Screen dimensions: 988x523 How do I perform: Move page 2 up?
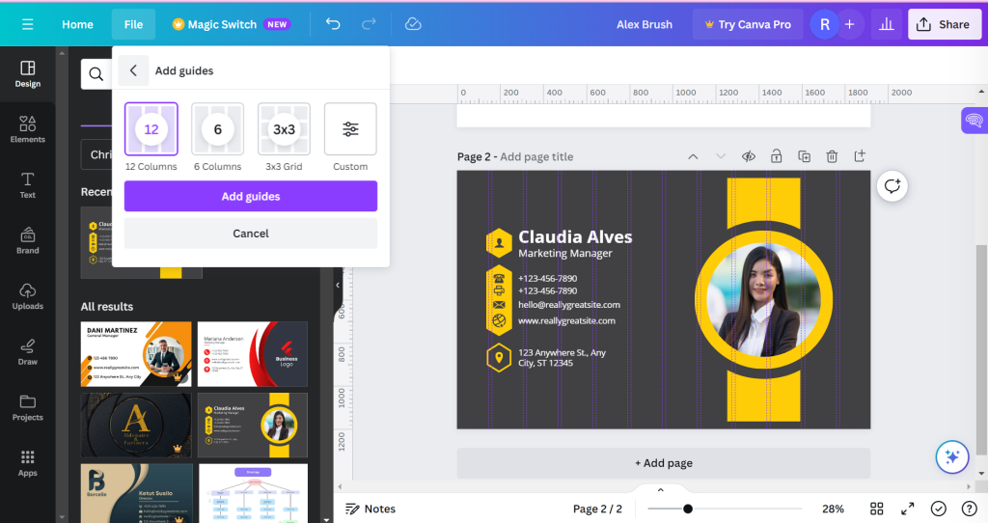pyautogui.click(x=693, y=156)
